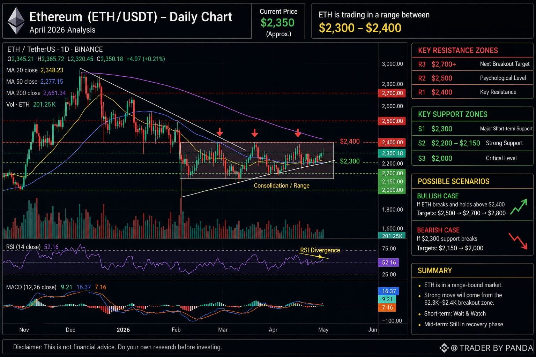Select the 'MA 20 close' indicator label
The height and width of the screenshot is (357, 536).
click(22, 70)
